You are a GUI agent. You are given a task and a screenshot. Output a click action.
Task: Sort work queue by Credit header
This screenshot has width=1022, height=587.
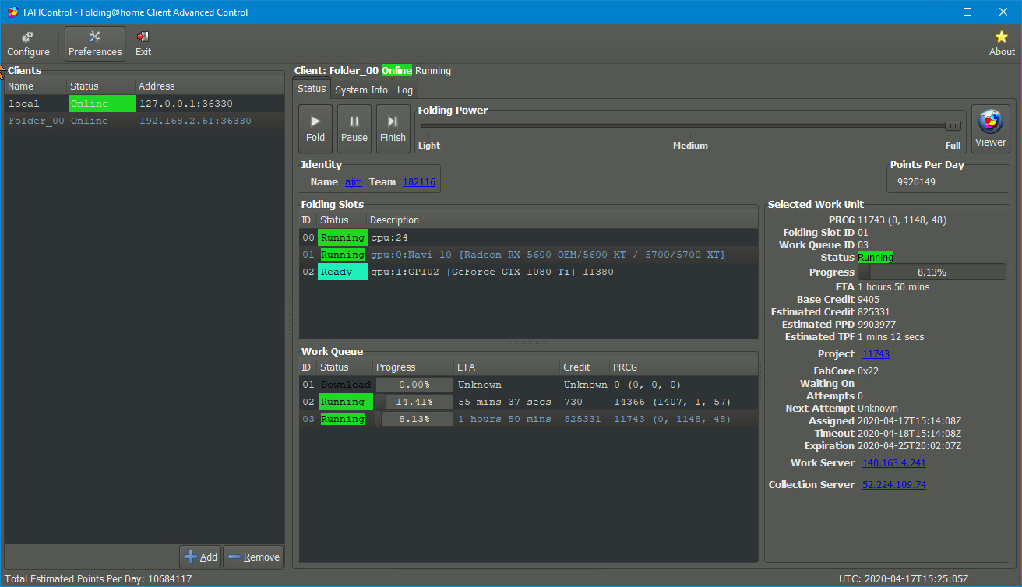(x=585, y=367)
